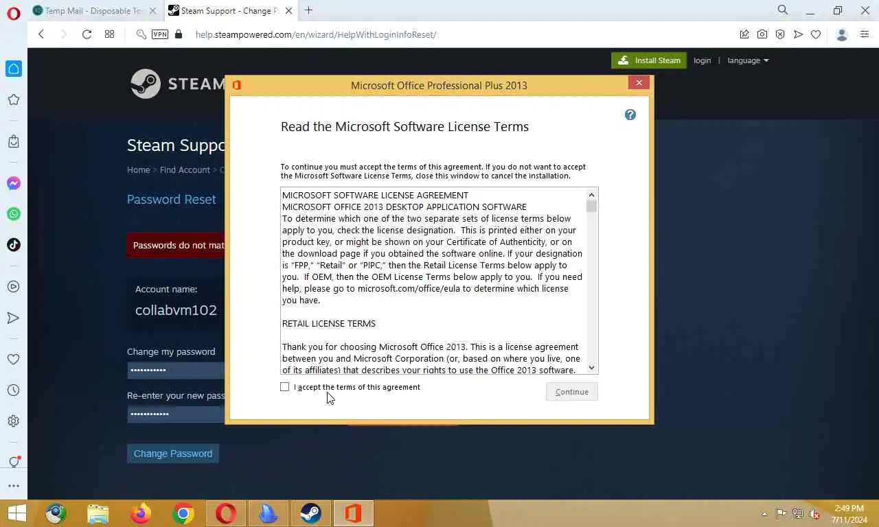Image resolution: width=879 pixels, height=527 pixels.
Task: Click the Change Password button
Action: [x=173, y=454]
